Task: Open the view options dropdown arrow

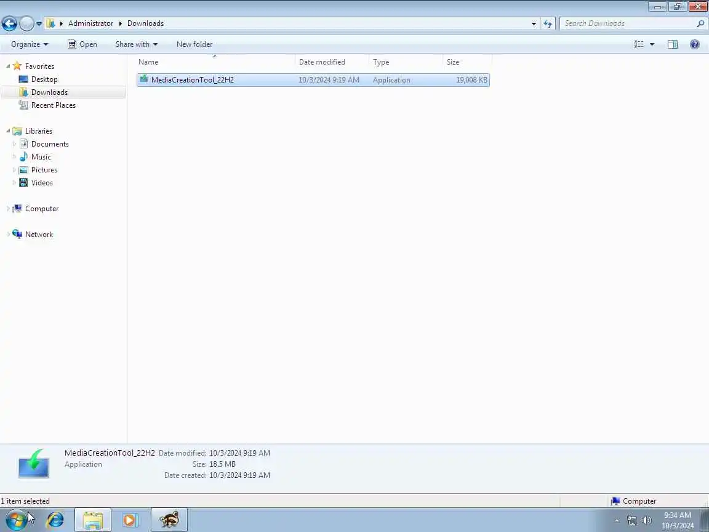Action: click(652, 44)
